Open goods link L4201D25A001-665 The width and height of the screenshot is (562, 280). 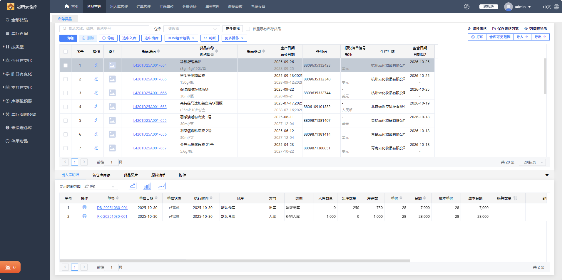(x=150, y=79)
